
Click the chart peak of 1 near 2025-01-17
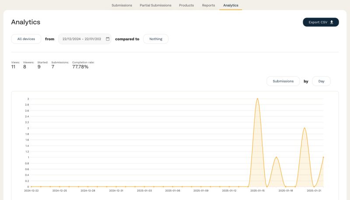click(x=276, y=157)
